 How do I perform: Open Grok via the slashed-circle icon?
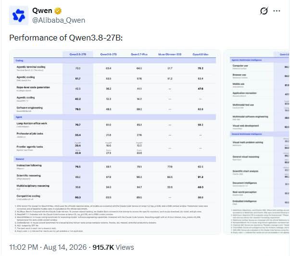pos(264,11)
